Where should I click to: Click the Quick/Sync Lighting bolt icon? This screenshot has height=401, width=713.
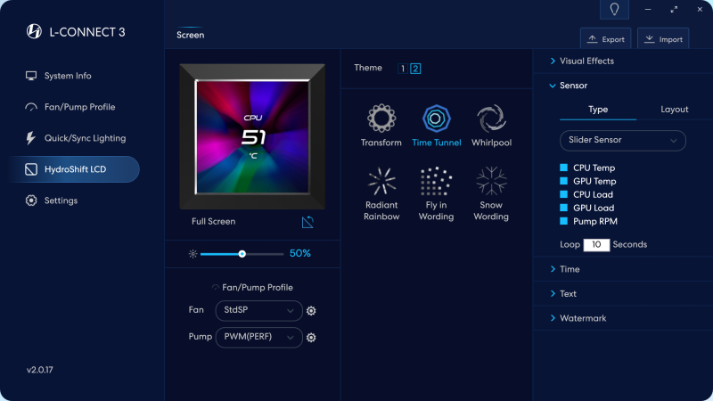[x=30, y=138]
